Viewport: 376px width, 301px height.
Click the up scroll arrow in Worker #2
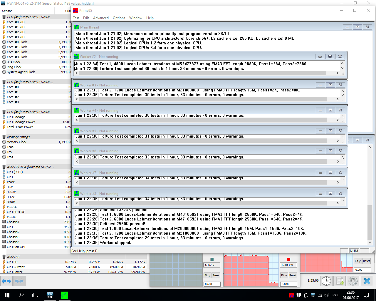[342, 63]
